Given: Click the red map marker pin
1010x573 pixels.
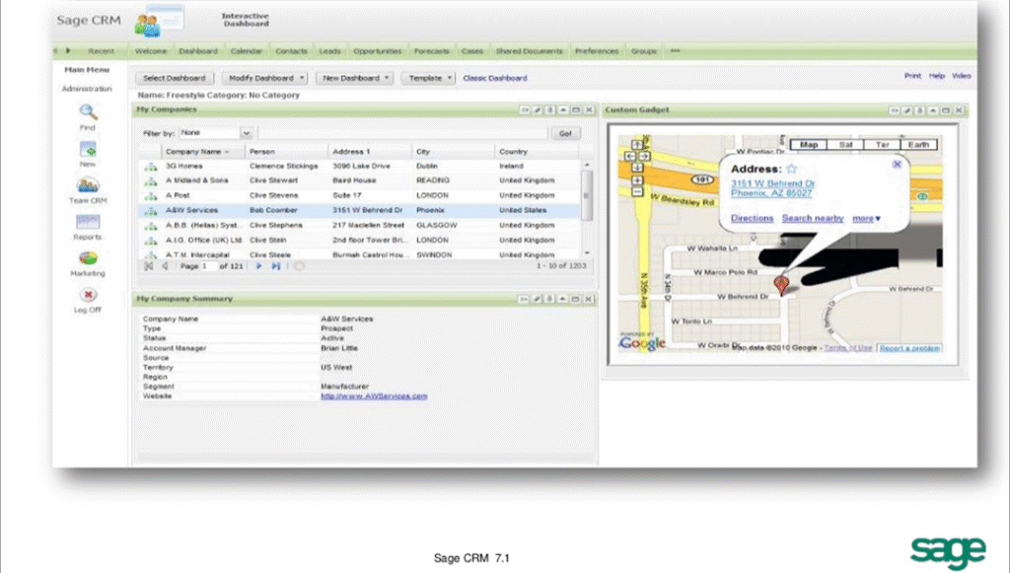Looking at the screenshot, I should click(781, 285).
